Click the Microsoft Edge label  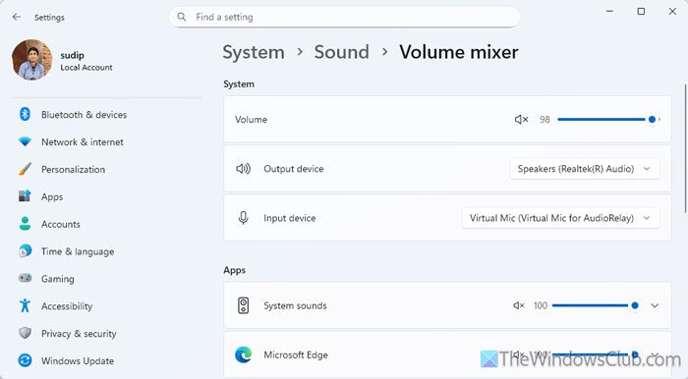(295, 354)
